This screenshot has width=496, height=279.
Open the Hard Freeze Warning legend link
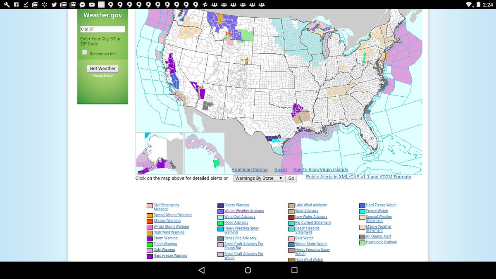pyautogui.click(x=170, y=255)
